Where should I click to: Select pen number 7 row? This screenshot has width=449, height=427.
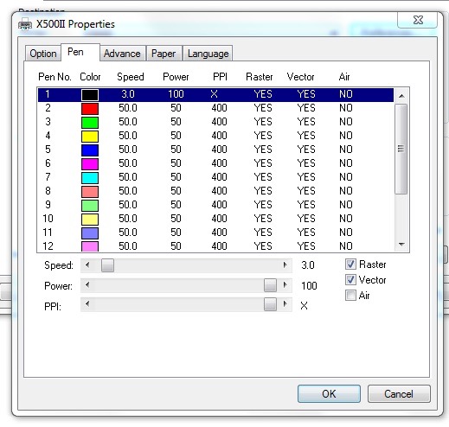[x=215, y=177]
